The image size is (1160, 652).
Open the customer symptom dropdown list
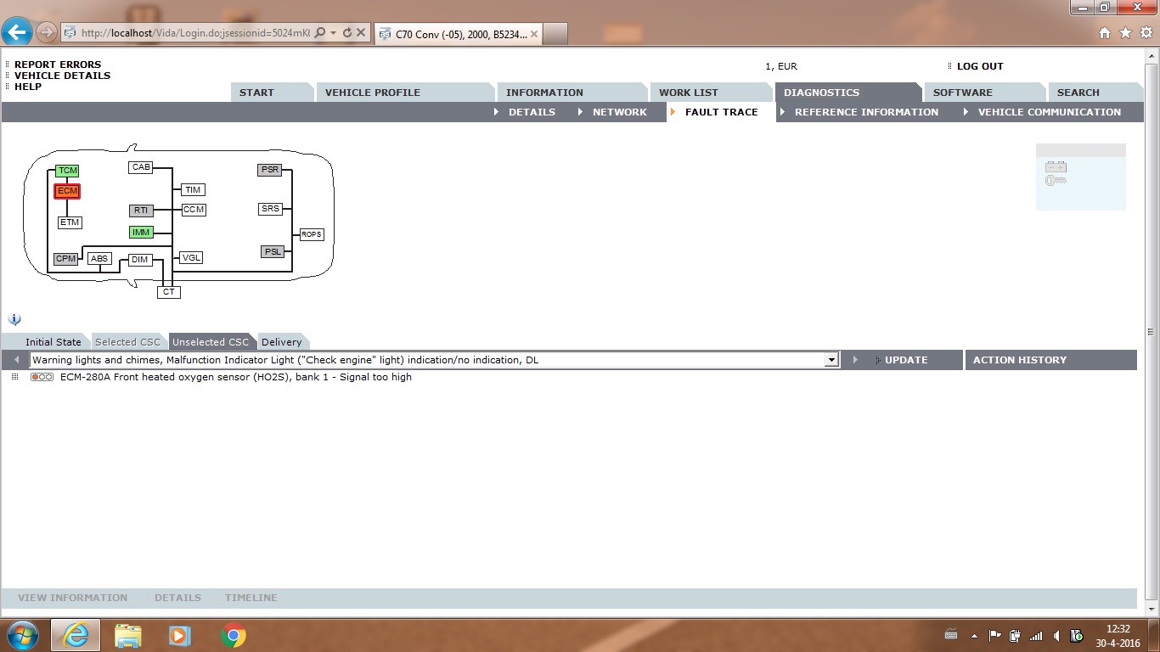pos(831,360)
